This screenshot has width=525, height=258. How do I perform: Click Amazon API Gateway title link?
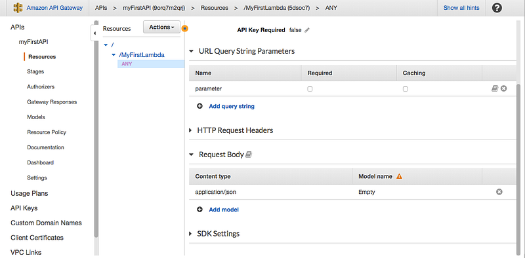pyautogui.click(x=54, y=8)
